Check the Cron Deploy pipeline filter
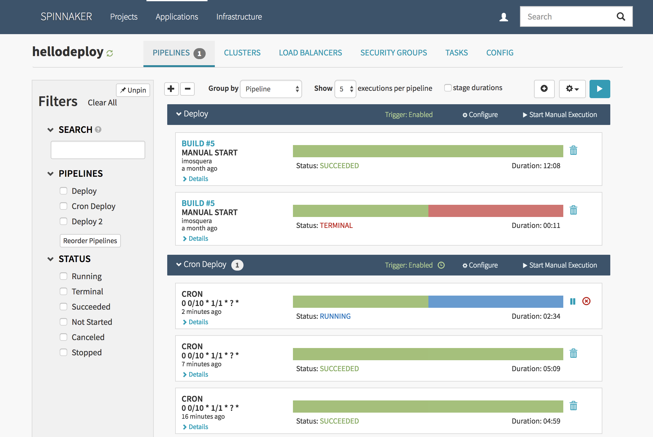Image resolution: width=653 pixels, height=437 pixels. pos(63,206)
